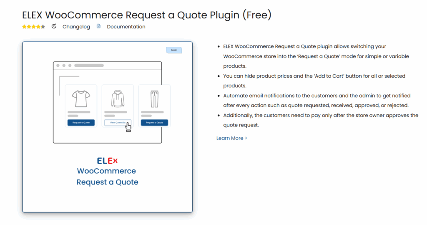
Task: Click the 'WooCommerce Request a Quote' caption in image
Action: pyautogui.click(x=107, y=177)
